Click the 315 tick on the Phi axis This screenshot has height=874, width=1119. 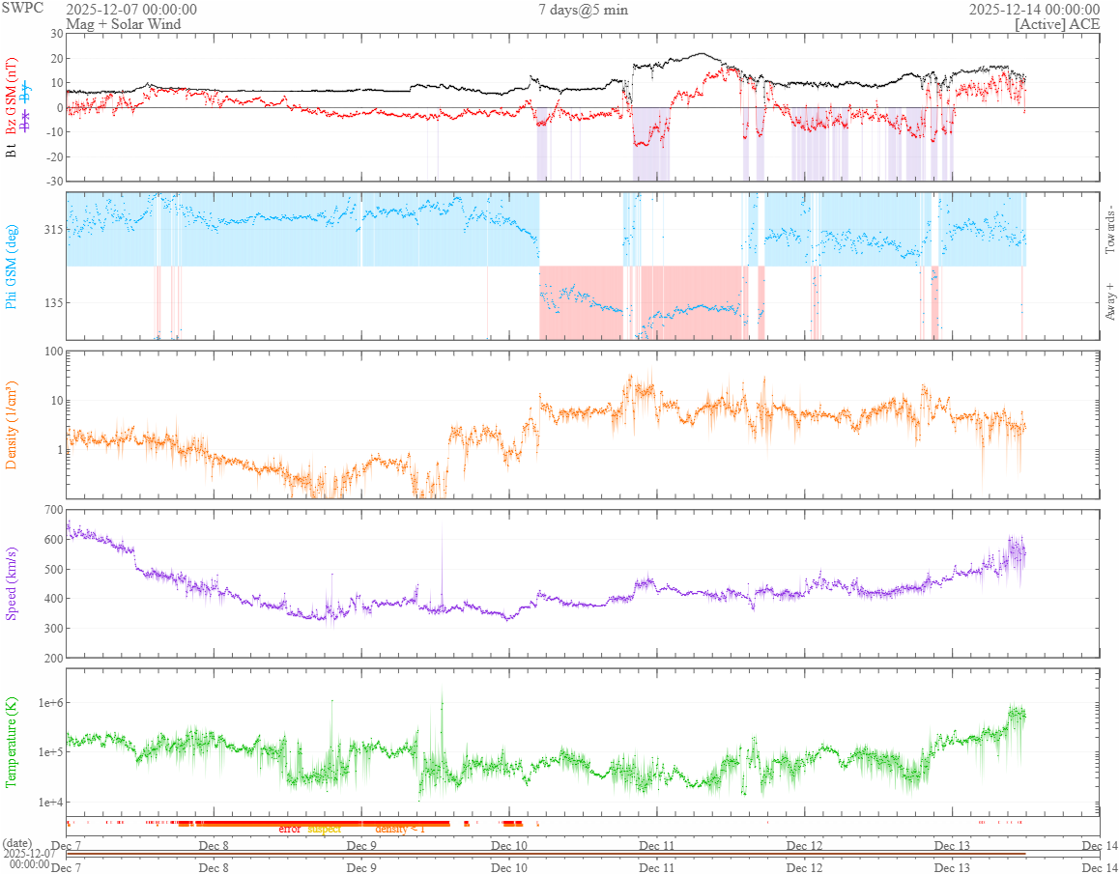[x=53, y=229]
